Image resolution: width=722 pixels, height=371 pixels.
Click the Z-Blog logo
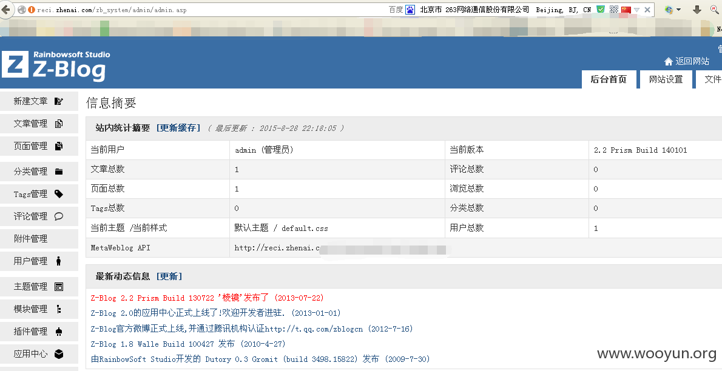coord(56,65)
